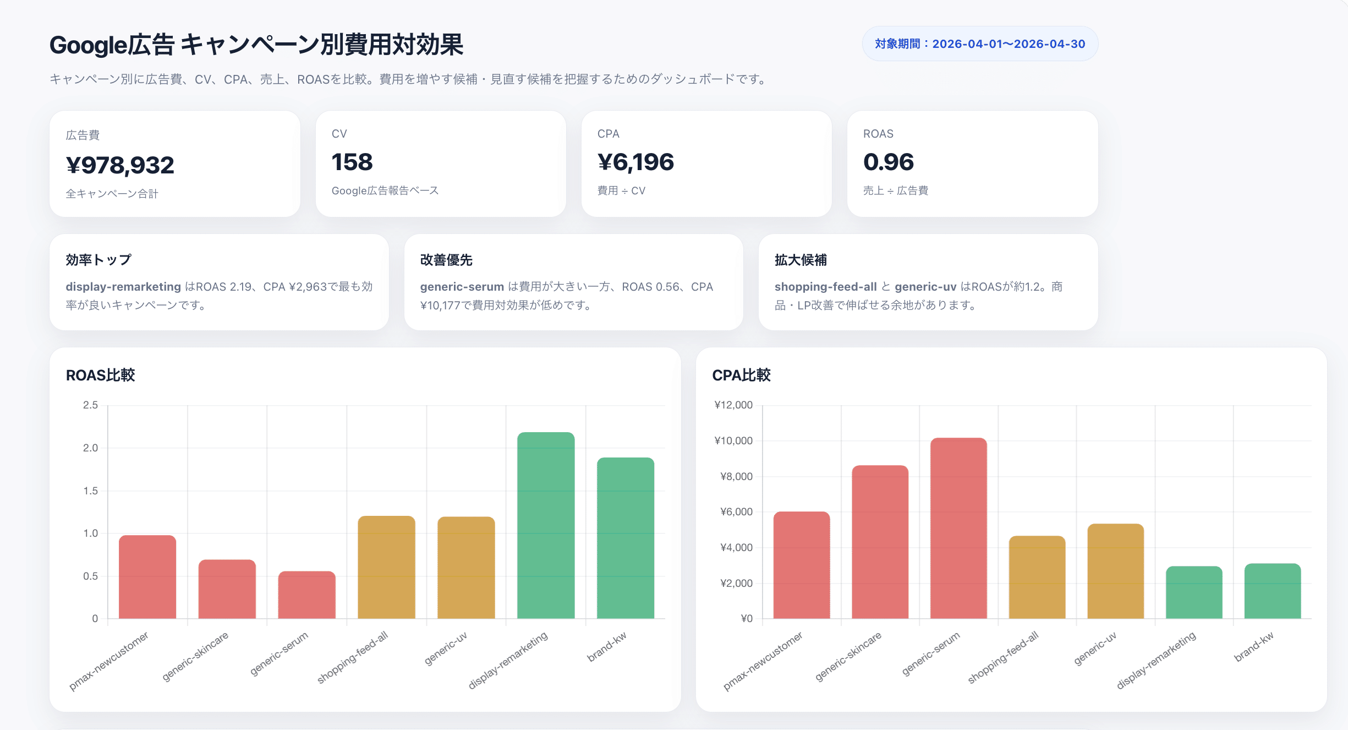This screenshot has width=1348, height=730.
Task: Click generic-uv bar in CPA chart
Action: tap(1116, 571)
